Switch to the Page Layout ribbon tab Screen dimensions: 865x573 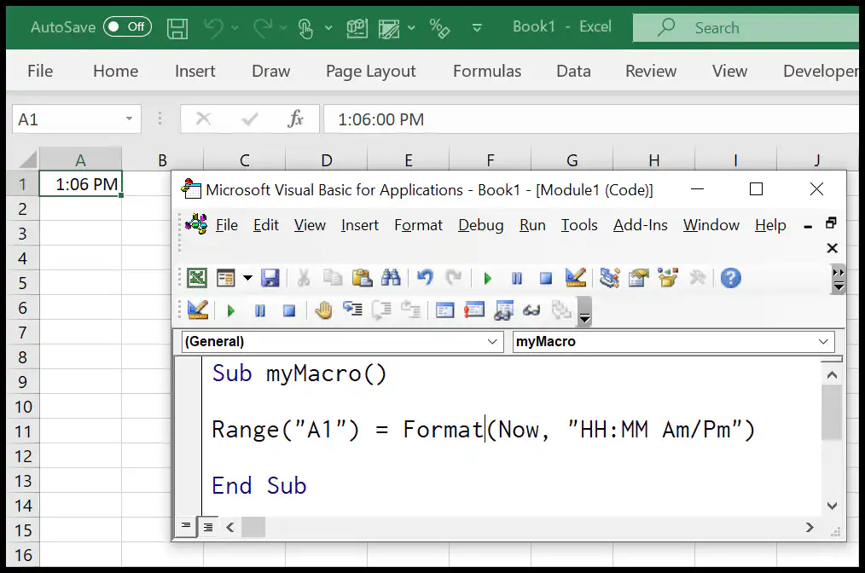click(x=371, y=71)
